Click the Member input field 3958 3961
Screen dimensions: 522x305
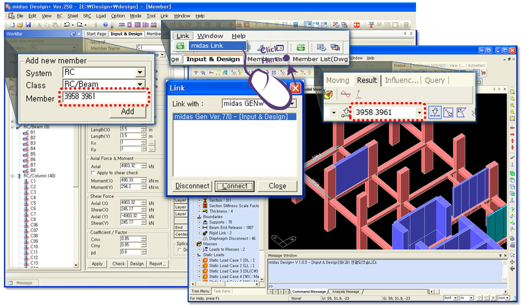104,96
